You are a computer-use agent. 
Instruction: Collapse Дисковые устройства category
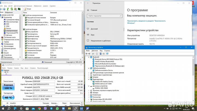point(89,86)
